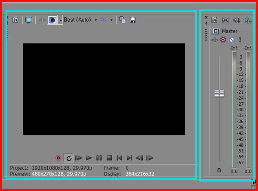The image size is (258, 191).
Task: Click the Stop button
Action: tap(109, 158)
